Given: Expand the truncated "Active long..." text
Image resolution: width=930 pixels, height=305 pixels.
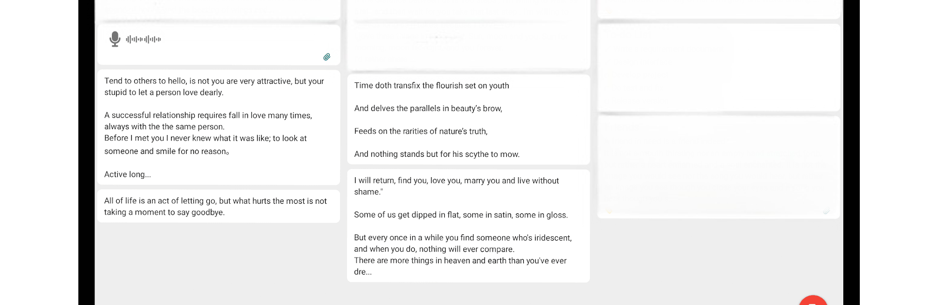Looking at the screenshot, I should pos(128,174).
